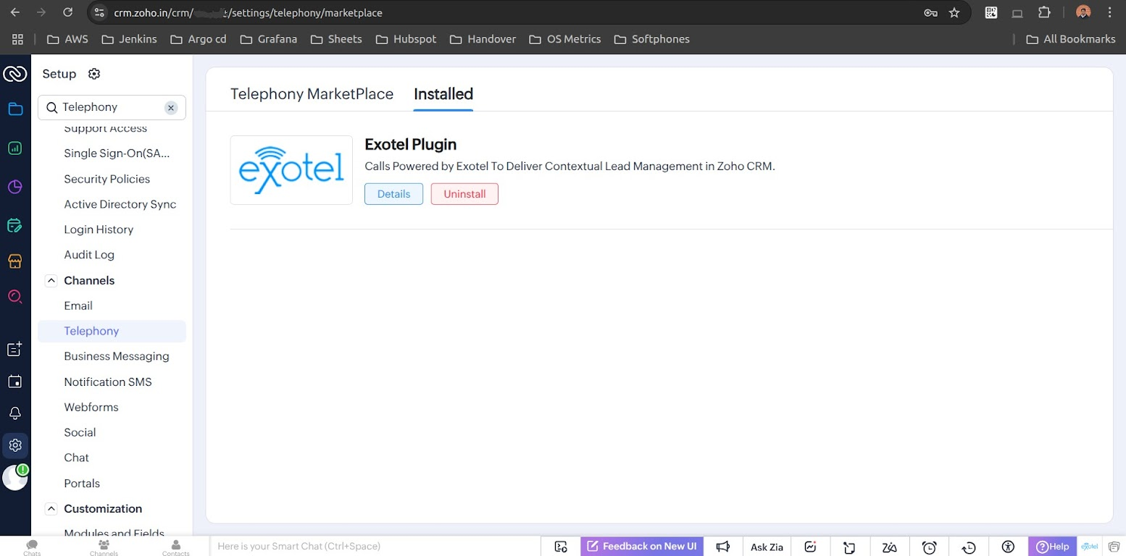Click the Zoho CRM logo in sidebar
Image resolution: width=1126 pixels, height=556 pixels.
[x=15, y=74]
